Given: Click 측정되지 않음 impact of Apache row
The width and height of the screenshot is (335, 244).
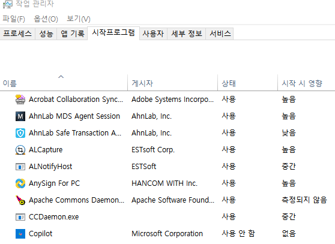Looking at the screenshot, I should tap(304, 200).
